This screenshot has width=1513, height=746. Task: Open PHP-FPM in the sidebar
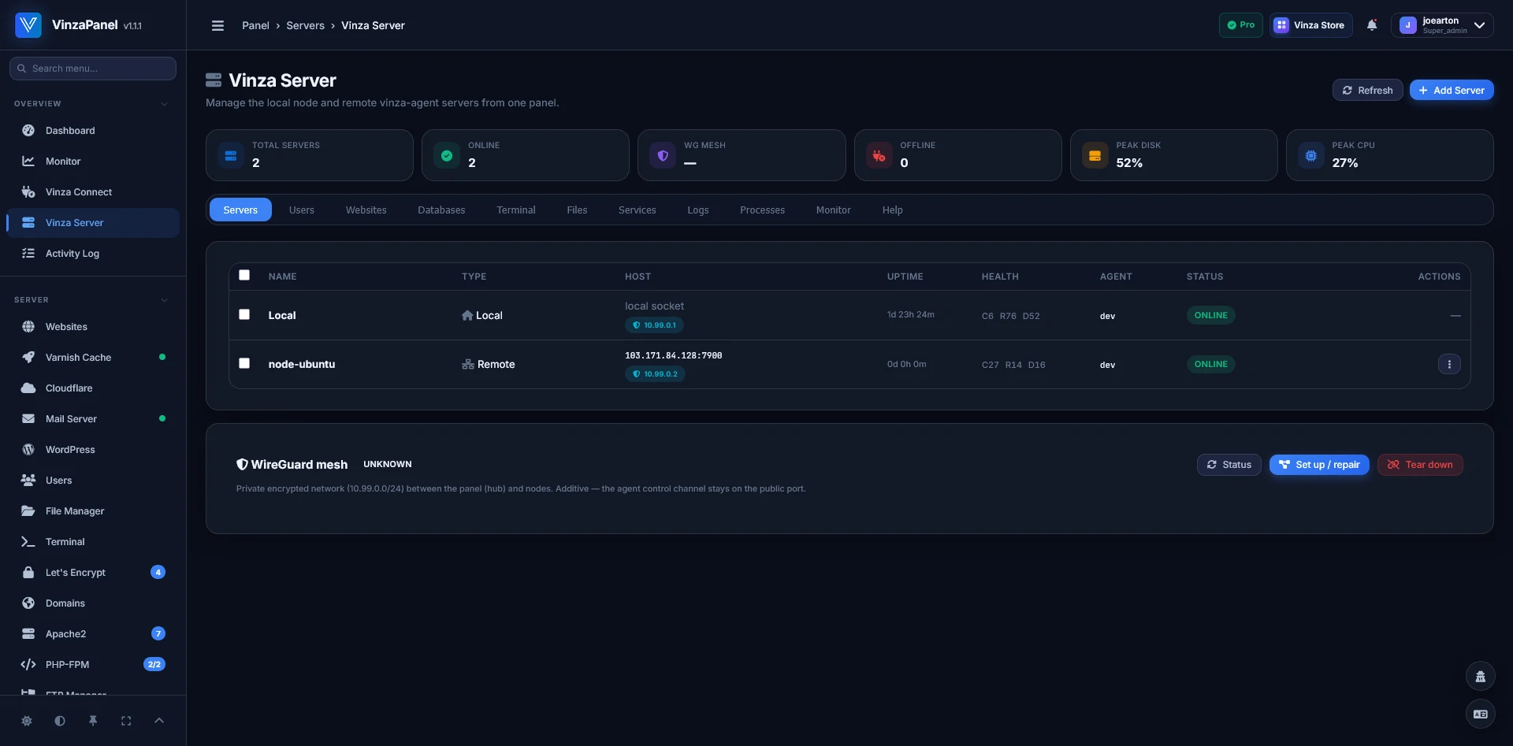[93, 665]
